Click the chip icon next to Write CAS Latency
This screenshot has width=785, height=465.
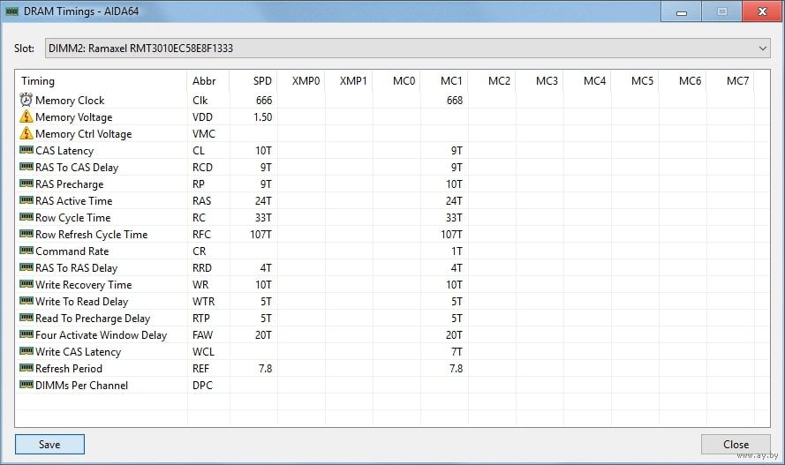pyautogui.click(x=26, y=352)
